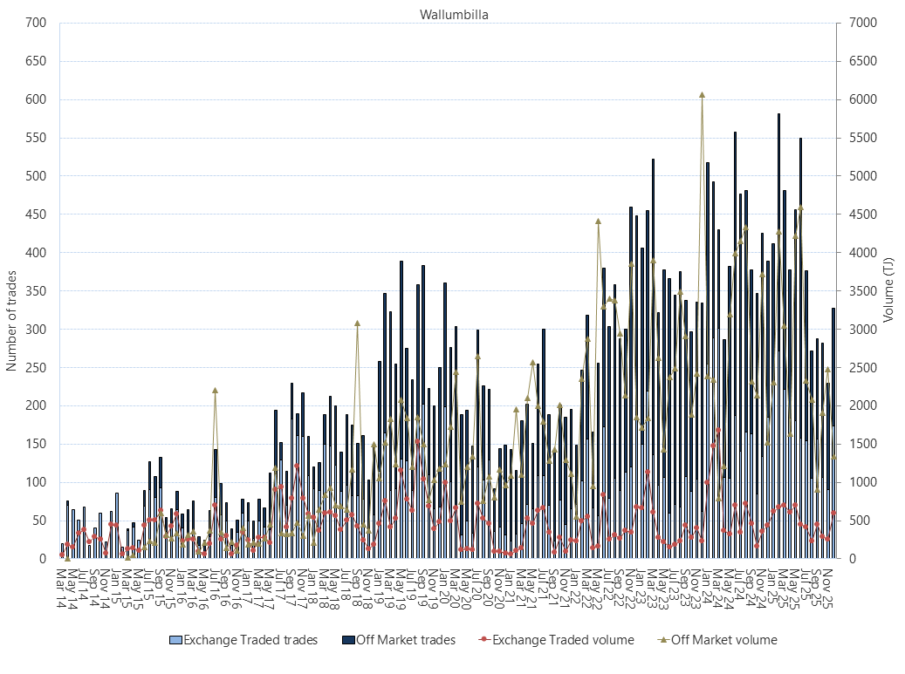Select the right secondary value axis

836,305
